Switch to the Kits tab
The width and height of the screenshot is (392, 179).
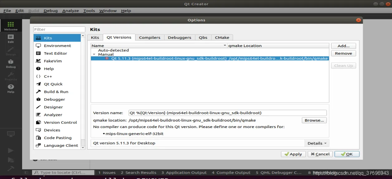point(95,38)
